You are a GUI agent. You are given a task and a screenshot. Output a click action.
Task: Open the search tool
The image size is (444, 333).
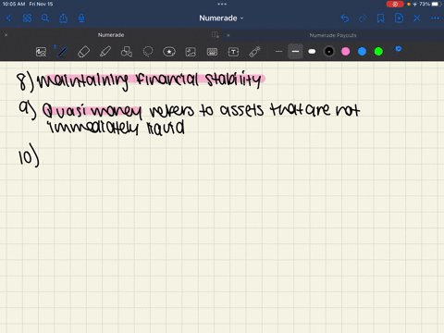45,18
